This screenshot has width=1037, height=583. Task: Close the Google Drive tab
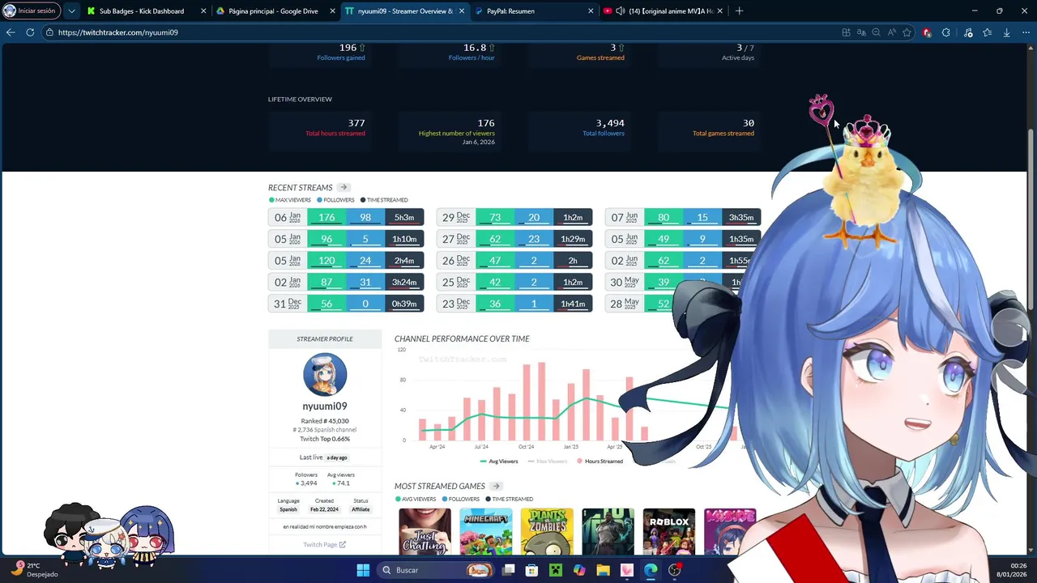pyautogui.click(x=332, y=11)
